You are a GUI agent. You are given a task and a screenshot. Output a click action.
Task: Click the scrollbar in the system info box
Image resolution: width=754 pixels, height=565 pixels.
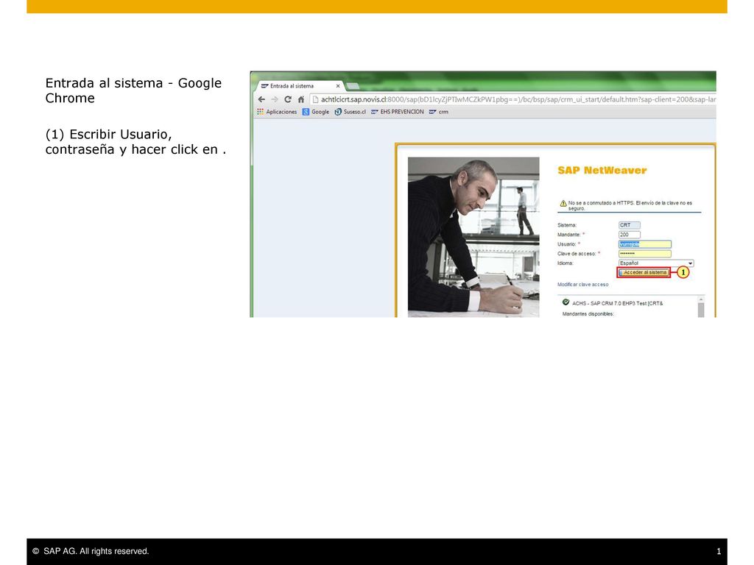(x=701, y=307)
